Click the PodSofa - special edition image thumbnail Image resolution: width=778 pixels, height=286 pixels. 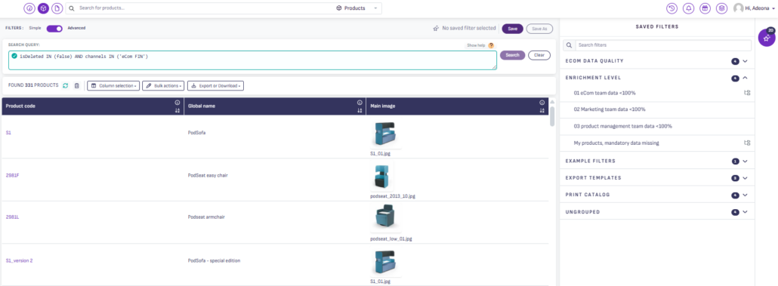coord(385,262)
